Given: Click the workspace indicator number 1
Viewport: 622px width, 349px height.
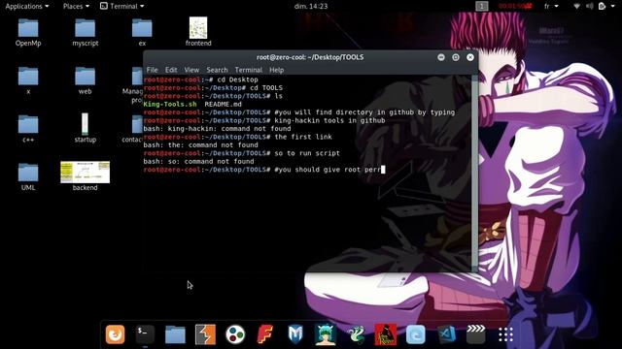Looking at the screenshot, I should tap(482, 6).
